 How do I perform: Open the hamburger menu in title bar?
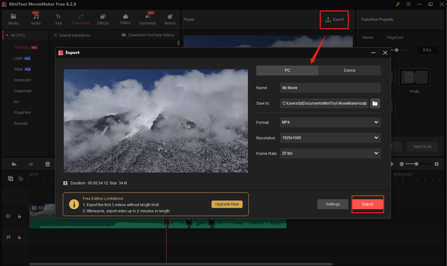click(408, 4)
